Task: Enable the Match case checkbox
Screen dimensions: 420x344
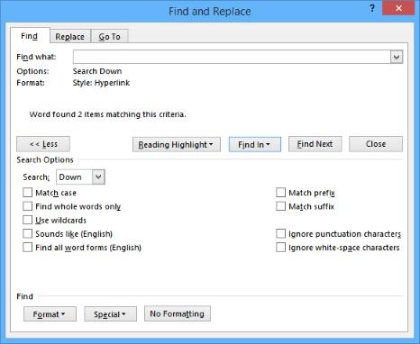Action: pos(27,193)
